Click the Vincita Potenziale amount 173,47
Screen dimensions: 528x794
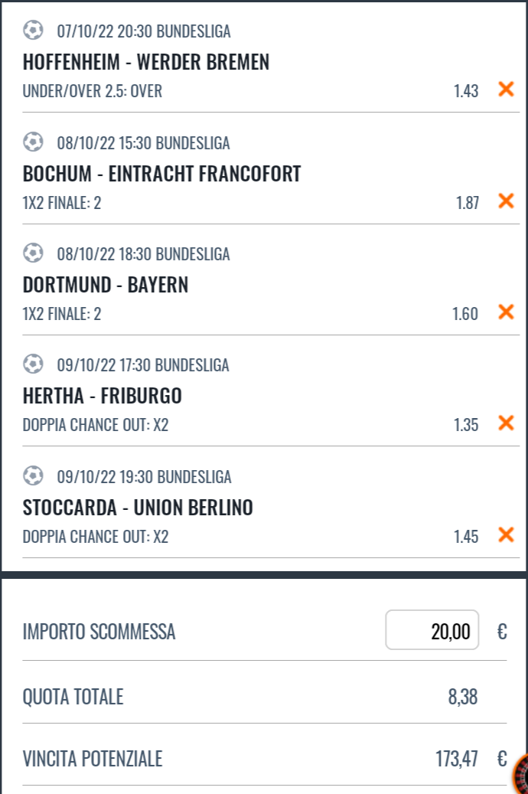point(457,759)
